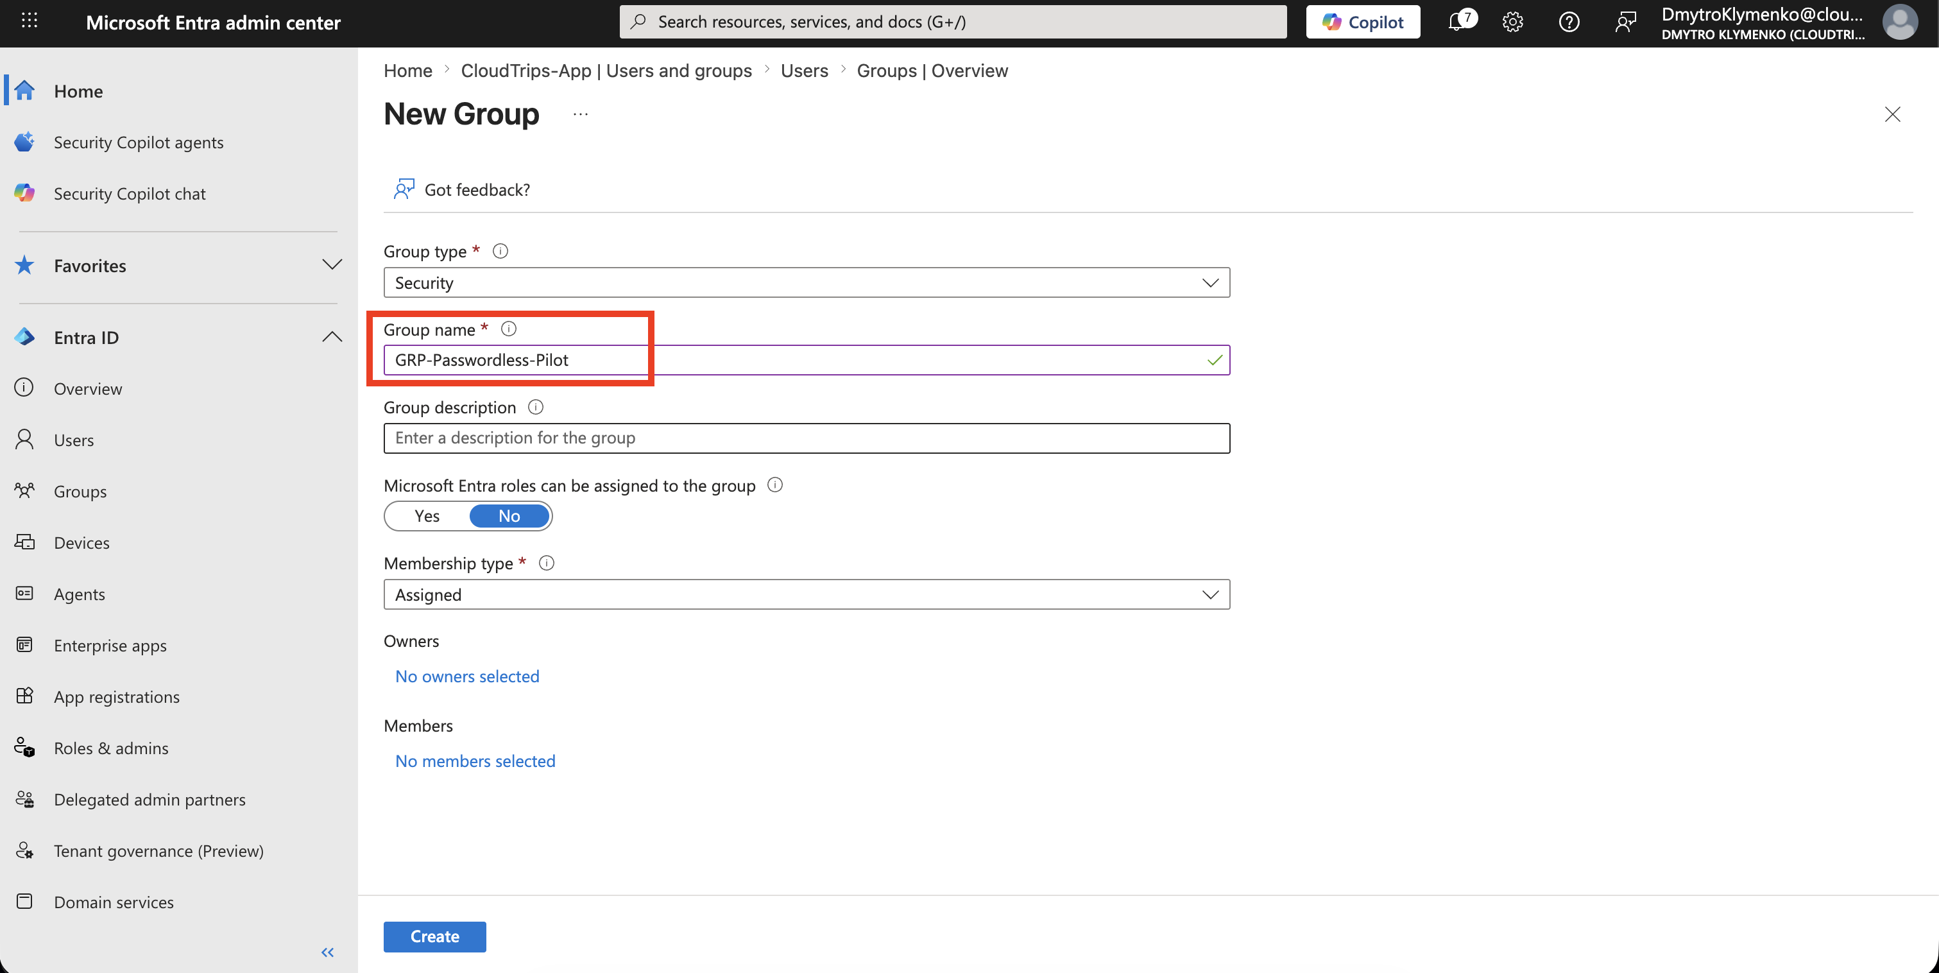Go to Groups Overview breadcrumb
This screenshot has width=1939, height=973.
932,71
